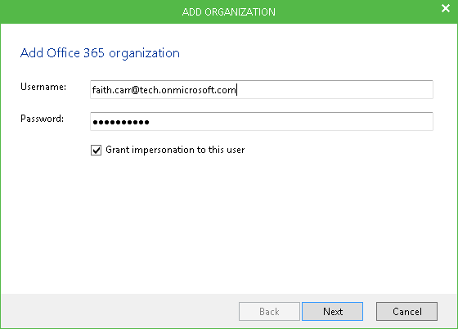Click the Username input field
This screenshot has height=329, width=458.
pyautogui.click(x=262, y=89)
